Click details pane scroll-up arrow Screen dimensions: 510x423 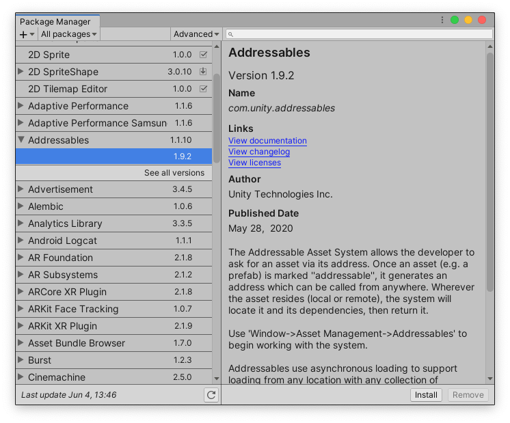[x=490, y=47]
